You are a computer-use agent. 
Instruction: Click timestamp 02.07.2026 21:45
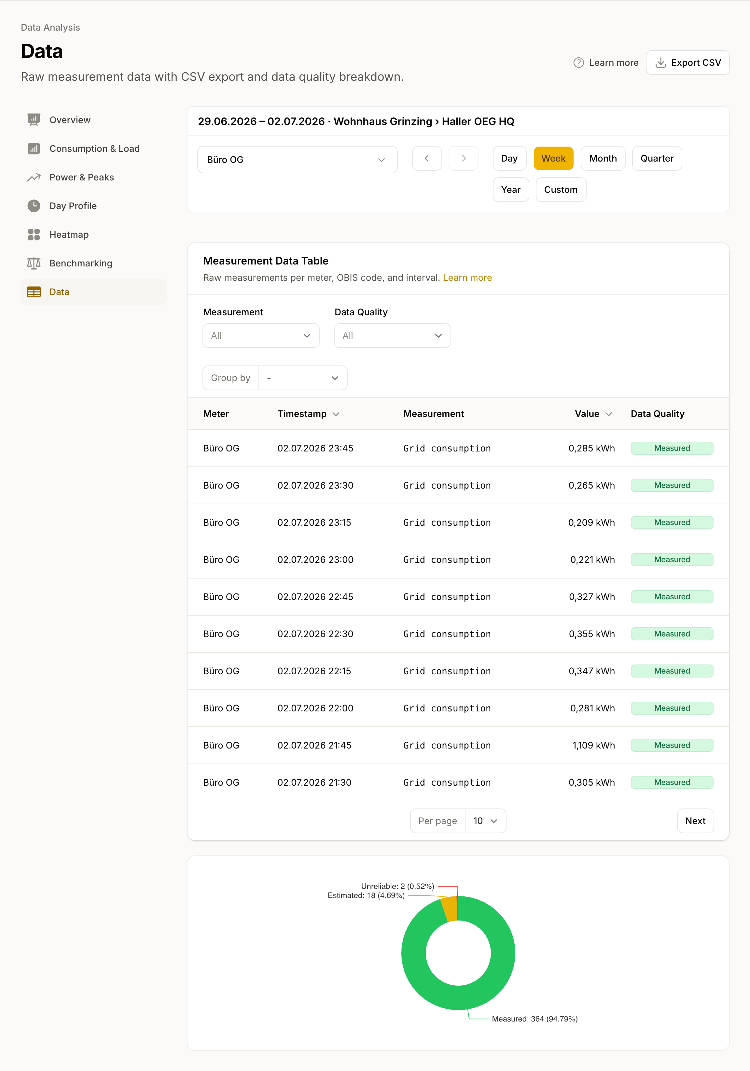(x=314, y=745)
